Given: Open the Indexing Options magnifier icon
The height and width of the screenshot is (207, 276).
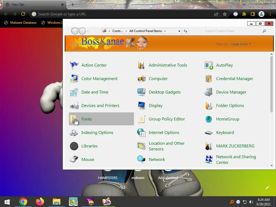Looking at the screenshot, I should [x=74, y=133].
